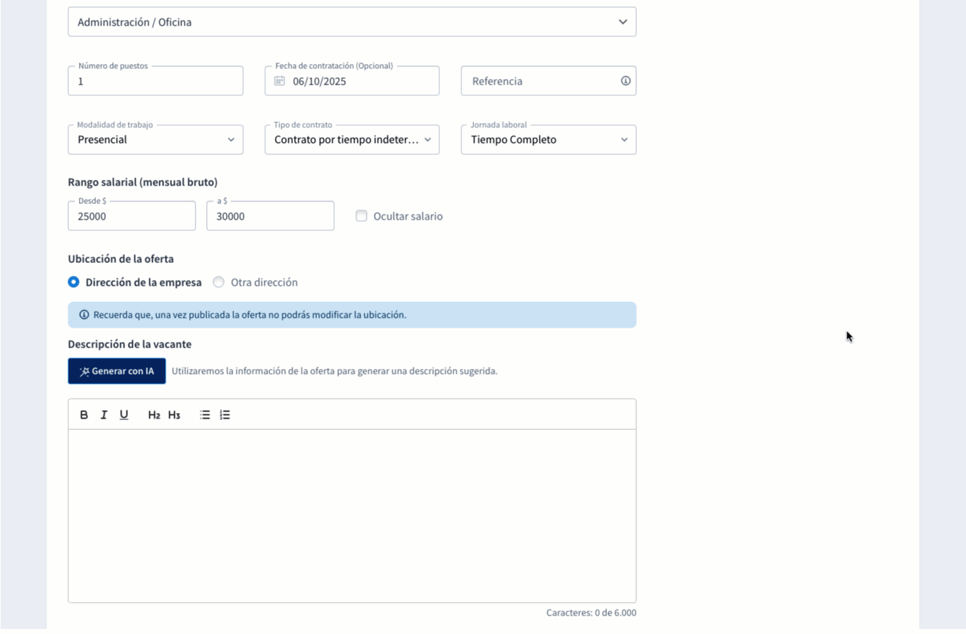Open the calendar icon for hiring date
This screenshot has height=634, width=966.
pos(279,81)
